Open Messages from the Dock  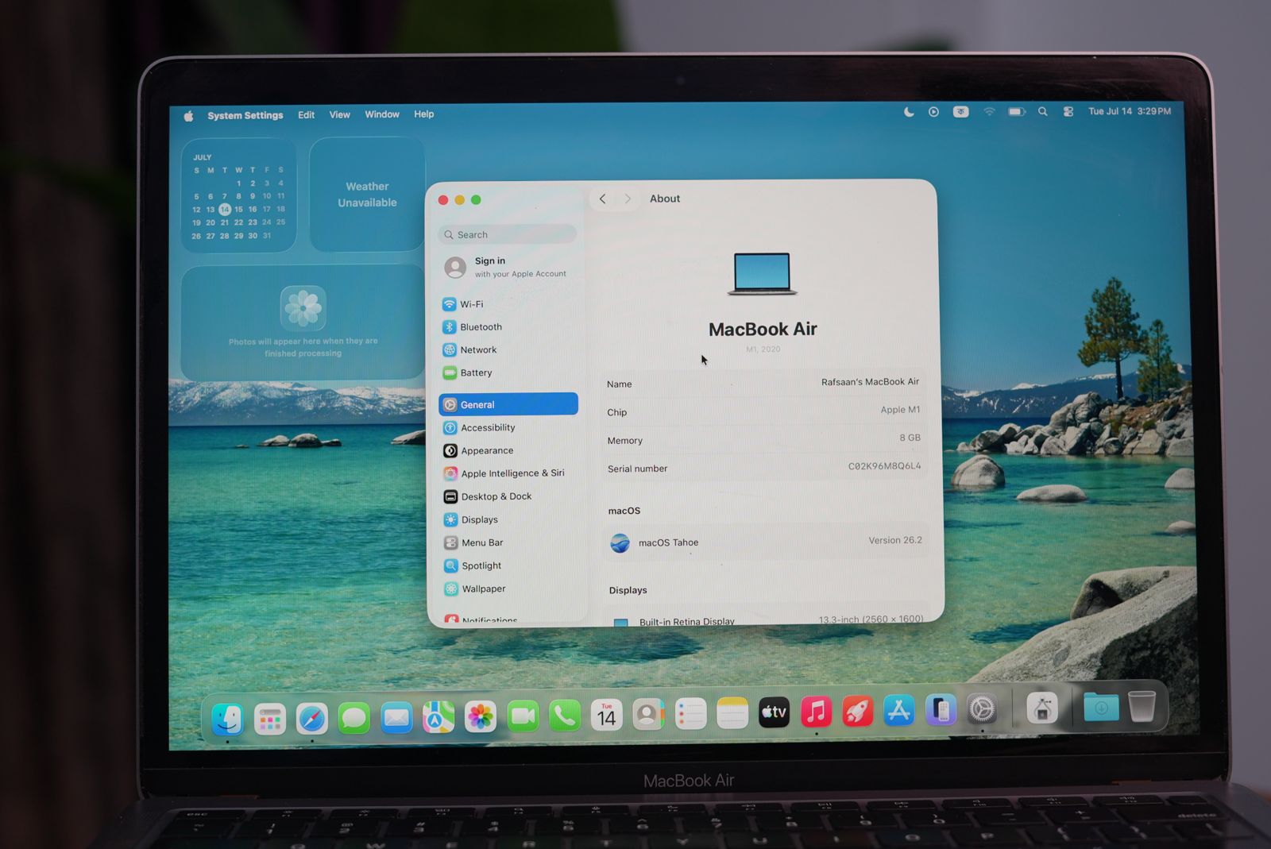(354, 719)
